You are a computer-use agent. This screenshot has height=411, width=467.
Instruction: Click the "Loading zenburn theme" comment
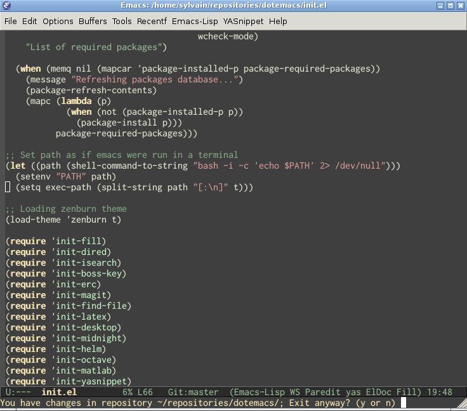coord(66,209)
